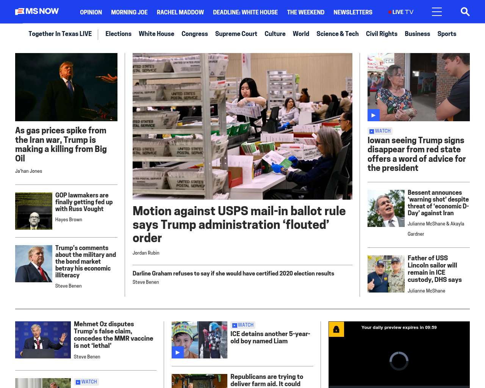This screenshot has width=485, height=388.
Task: Open Trump at podium gas prices photo
Action: (66, 87)
